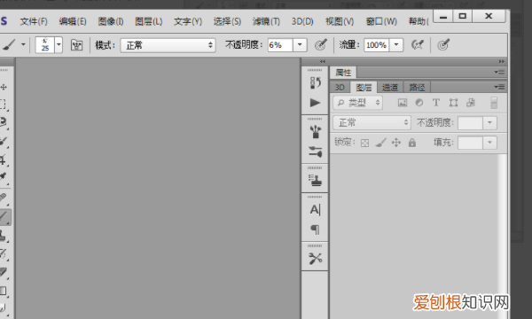Toggle pressure for size icon in options bar
Screen dimensions: 532x319
[x=443, y=44]
